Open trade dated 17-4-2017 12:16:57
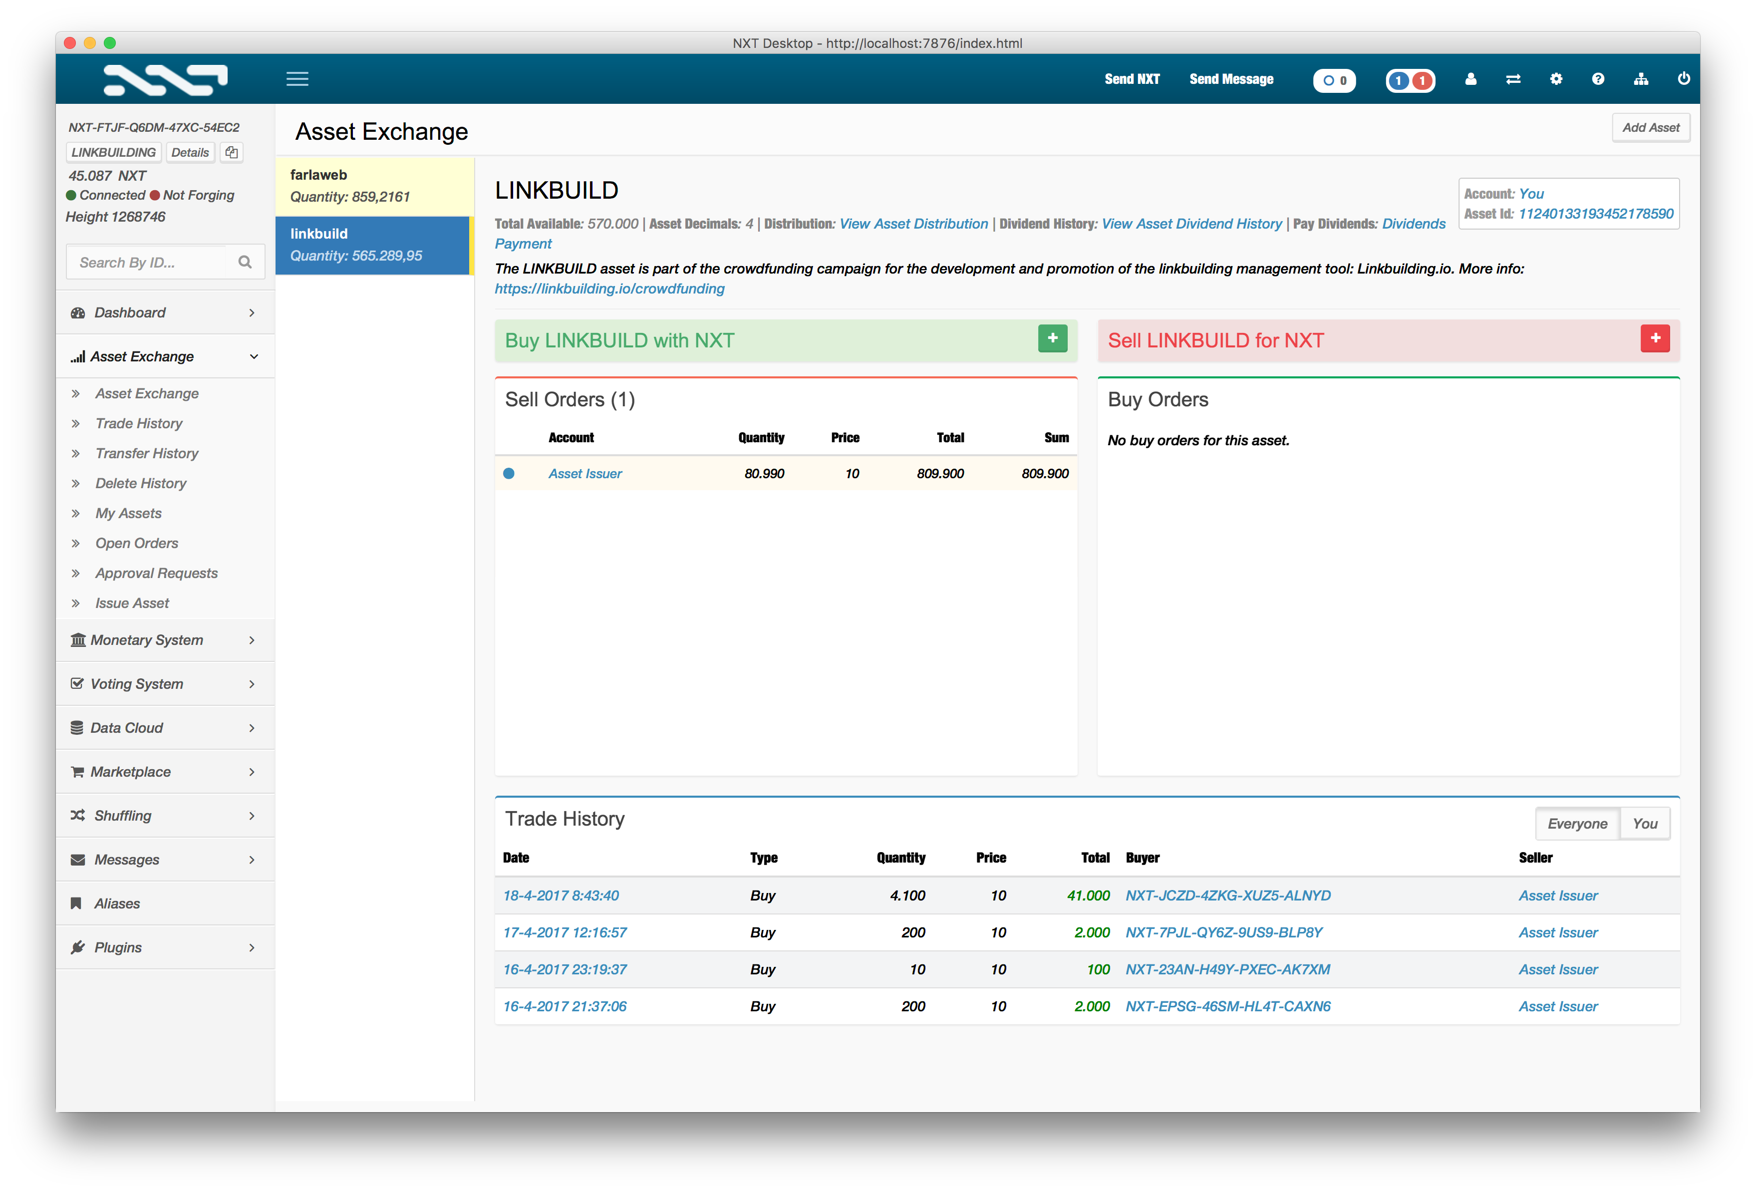This screenshot has height=1192, width=1756. (565, 932)
